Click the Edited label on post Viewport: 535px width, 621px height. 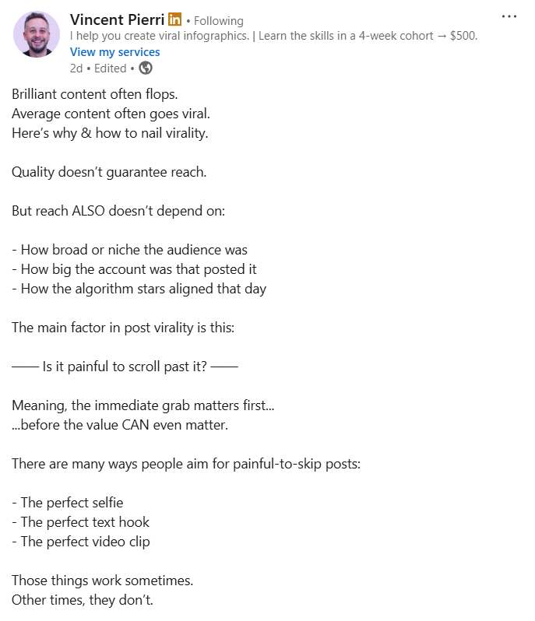coord(110,68)
